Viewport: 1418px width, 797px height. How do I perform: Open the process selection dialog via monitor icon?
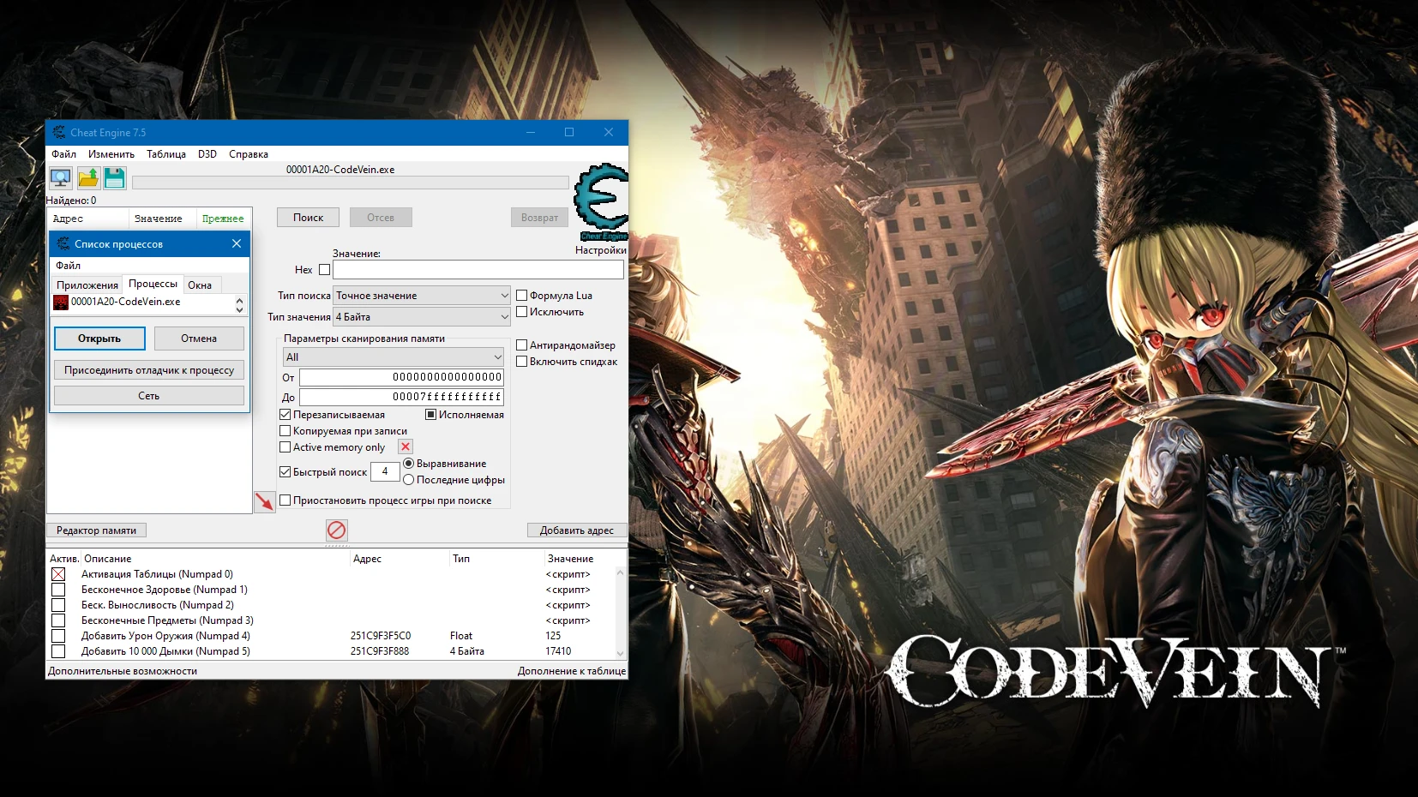pyautogui.click(x=60, y=177)
